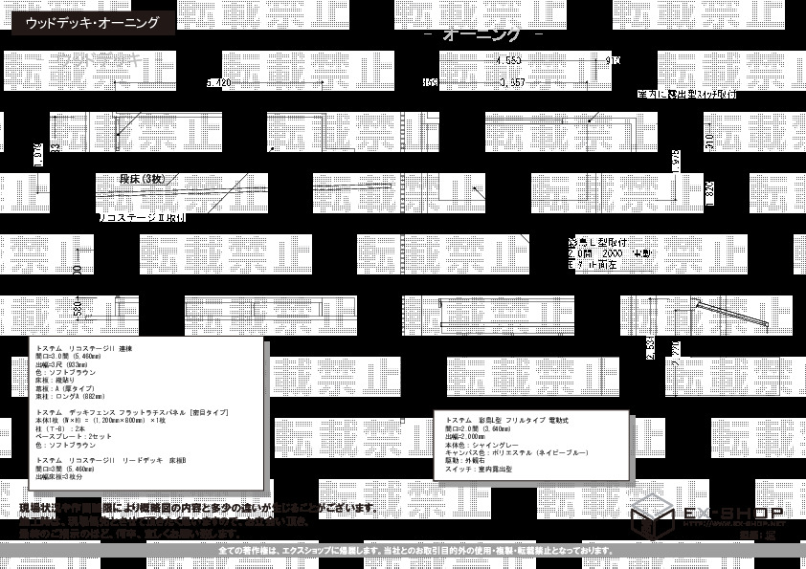Screen dimensions: 806x569
Task: Select the ベースプレート：2セット spec line
Action: [74, 436]
